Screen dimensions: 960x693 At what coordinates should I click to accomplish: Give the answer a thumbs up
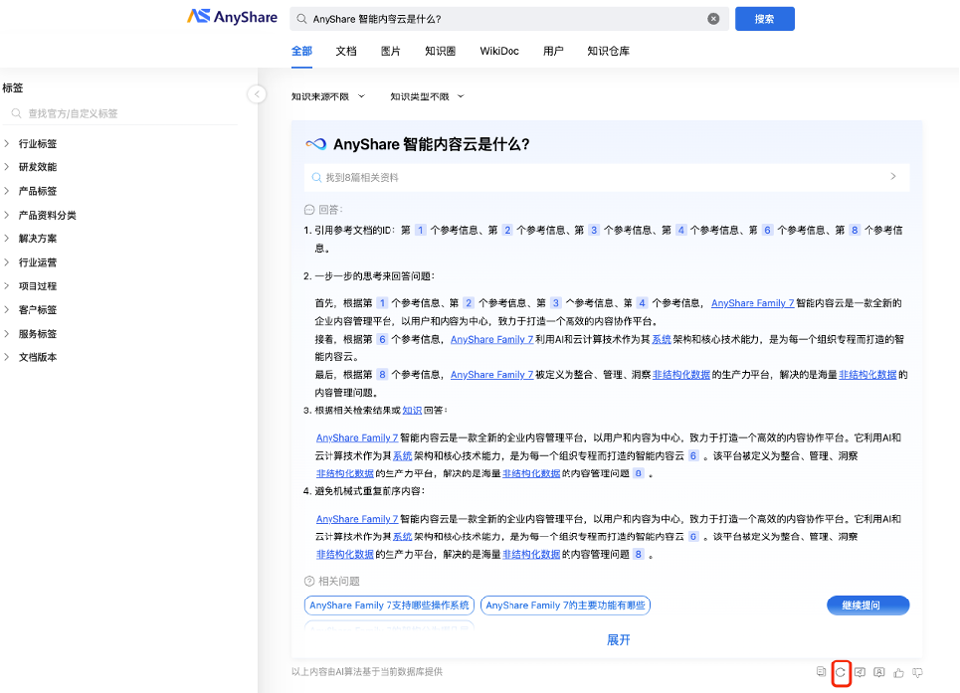tap(898, 672)
